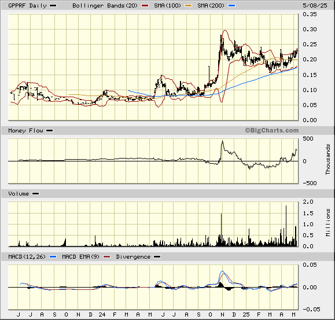Screen dimensions: 335x320
Task: Click the 1.0 Volume axis value
Action: coord(308,225)
